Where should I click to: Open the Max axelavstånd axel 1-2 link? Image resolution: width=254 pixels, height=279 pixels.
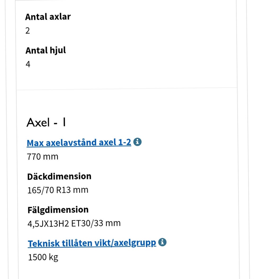(x=79, y=143)
